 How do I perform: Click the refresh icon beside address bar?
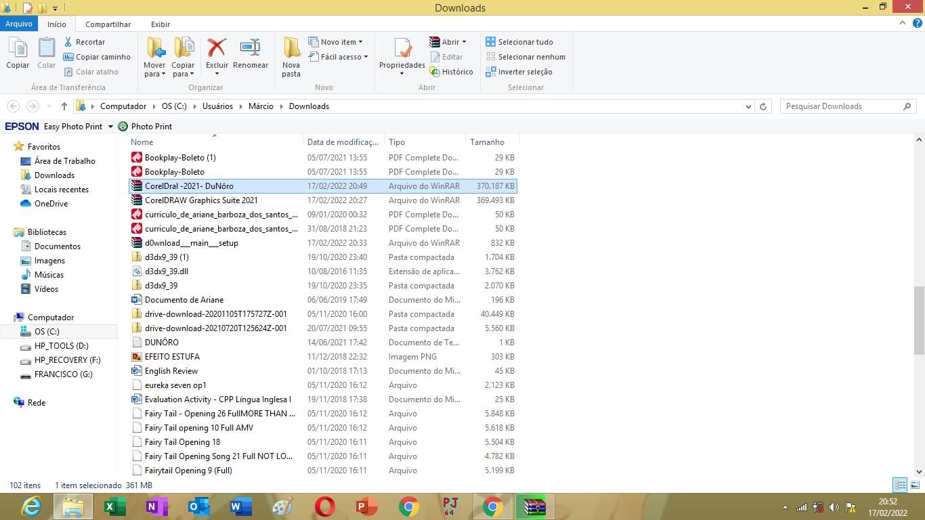(763, 106)
